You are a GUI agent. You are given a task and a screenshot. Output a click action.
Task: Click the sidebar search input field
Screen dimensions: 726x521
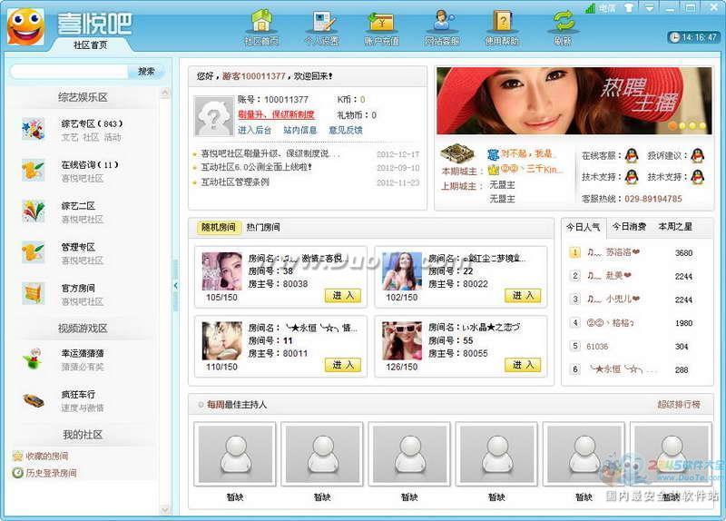point(69,71)
